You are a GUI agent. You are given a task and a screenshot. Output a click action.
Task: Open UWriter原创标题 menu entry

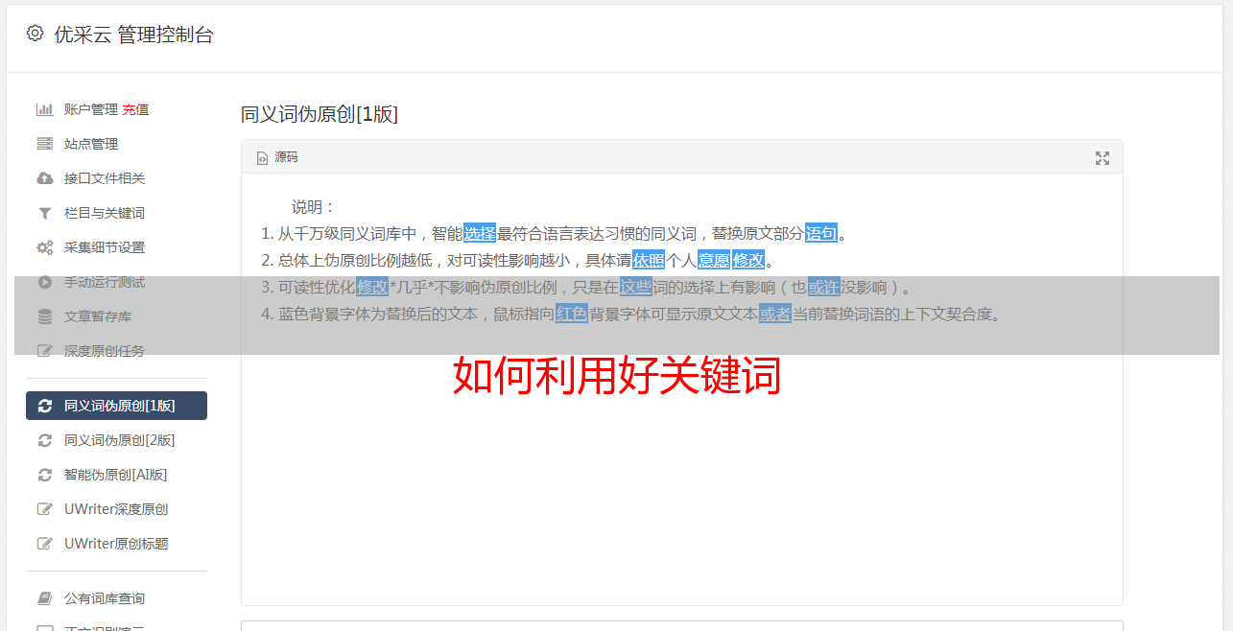116,544
